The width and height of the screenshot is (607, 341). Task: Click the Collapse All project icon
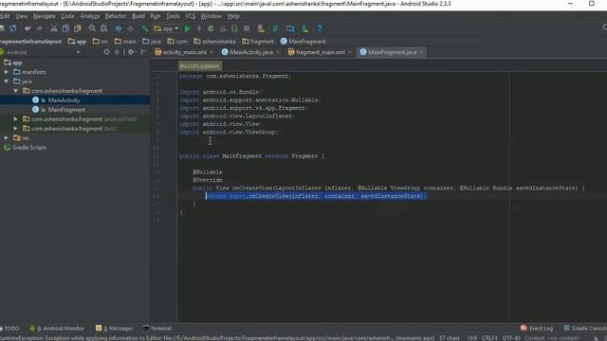tap(117, 52)
